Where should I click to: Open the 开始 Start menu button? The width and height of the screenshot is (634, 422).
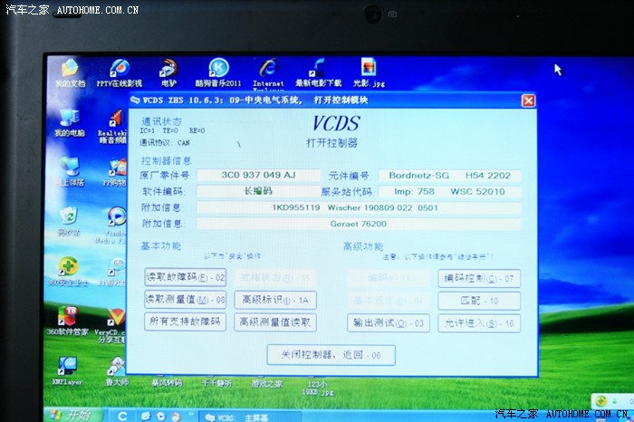click(x=72, y=415)
